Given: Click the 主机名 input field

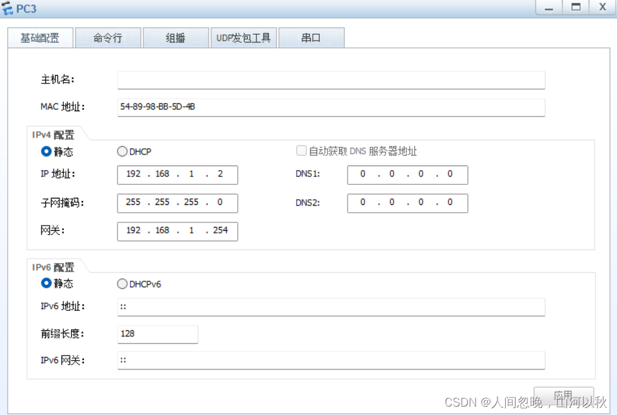Looking at the screenshot, I should click(x=331, y=80).
